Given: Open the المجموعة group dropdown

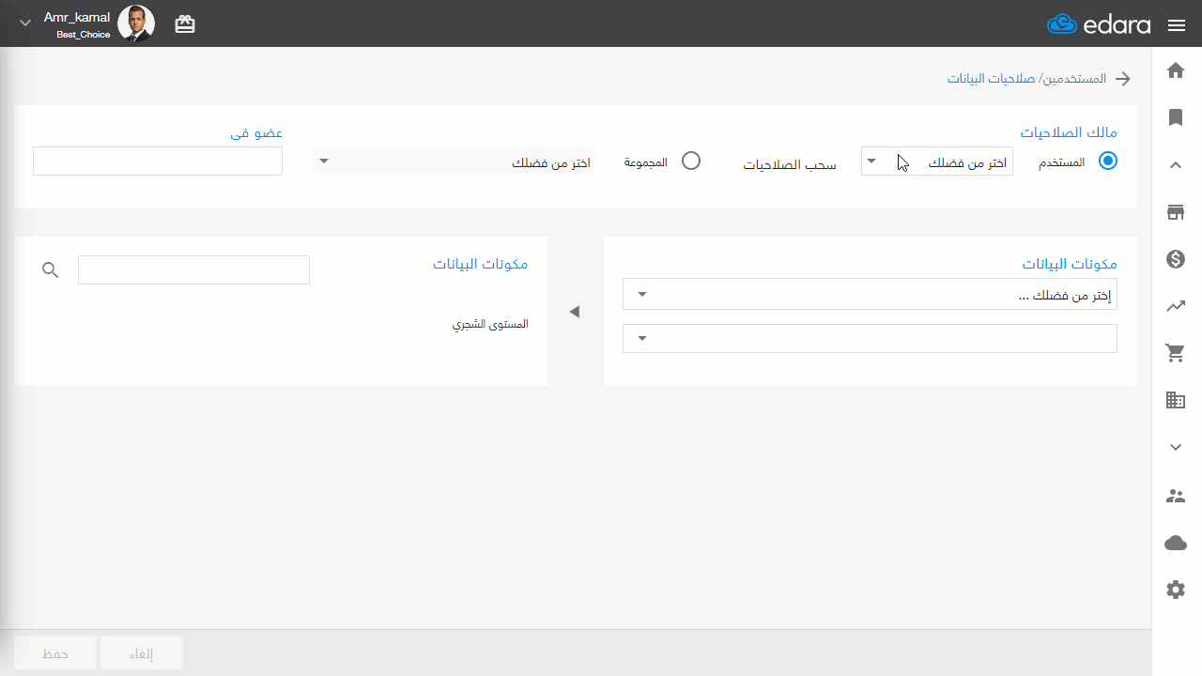Looking at the screenshot, I should (454, 161).
